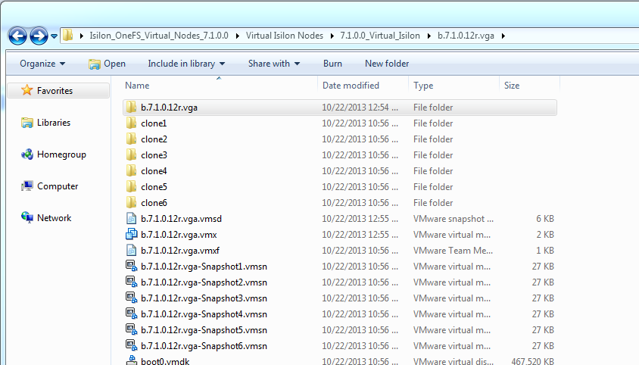Screen dimensions: 639x365
Task: Select the Snapshot2.vmsn file icon
Action: pyautogui.click(x=131, y=282)
